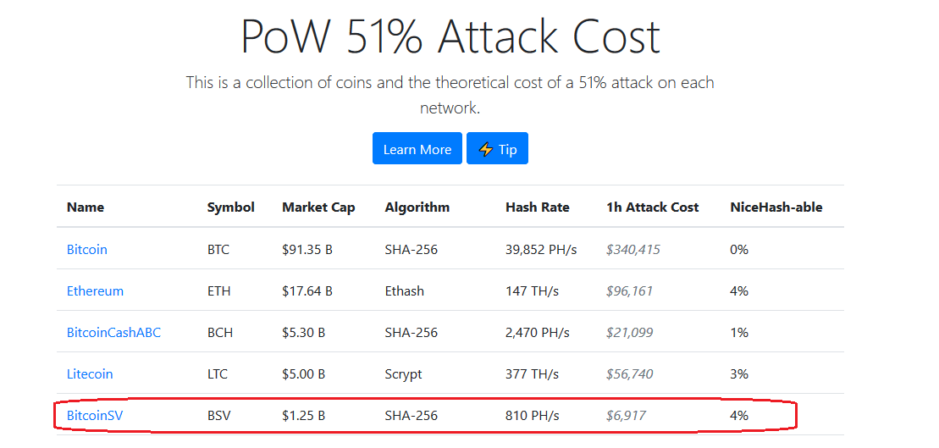Open the Ethereum coin link
This screenshot has height=448, width=939.
[95, 291]
